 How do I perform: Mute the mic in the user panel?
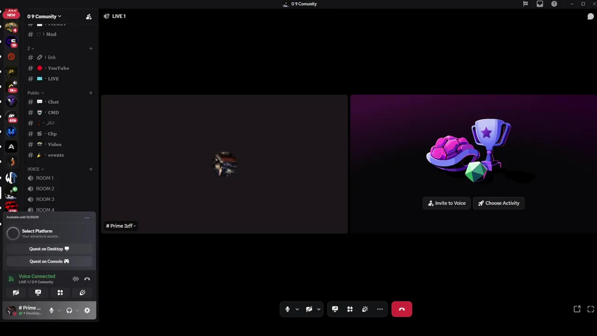(x=51, y=310)
